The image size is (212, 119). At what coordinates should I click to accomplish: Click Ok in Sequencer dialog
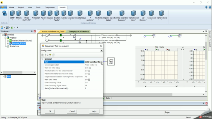tap(50, 111)
